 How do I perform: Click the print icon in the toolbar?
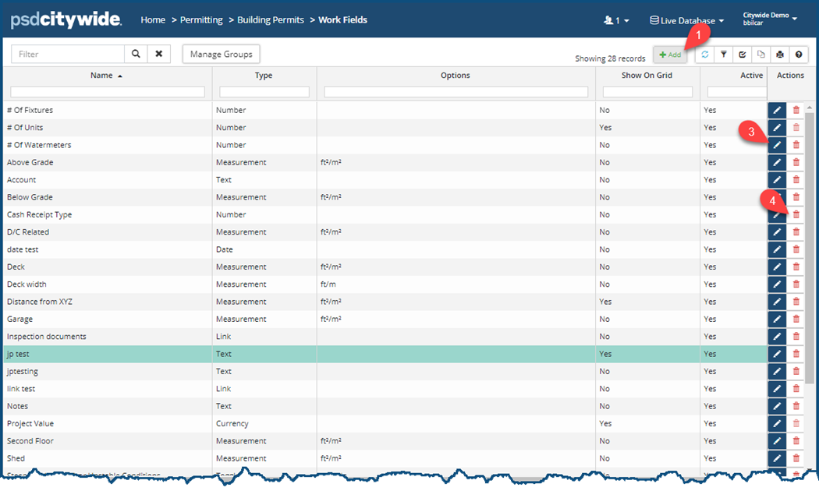[x=780, y=55]
